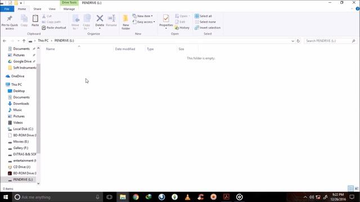Open VLC media player from taskbar

tap(187, 197)
